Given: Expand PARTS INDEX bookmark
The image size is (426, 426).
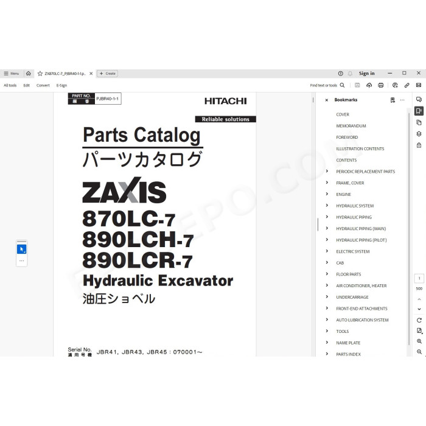Looking at the screenshot, I should tap(327, 354).
